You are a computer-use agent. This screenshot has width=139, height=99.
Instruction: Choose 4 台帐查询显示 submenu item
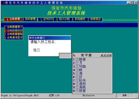point(14,37)
